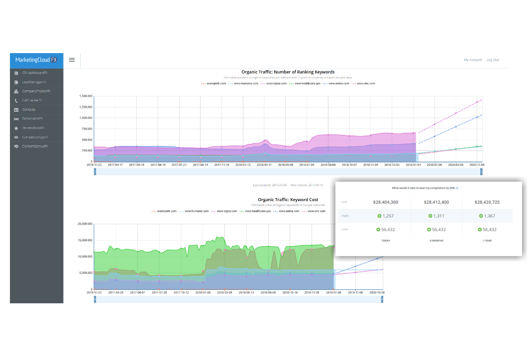Click Organic Traffic: Keyword Cost title
The height and width of the screenshot is (345, 532).
(x=288, y=200)
